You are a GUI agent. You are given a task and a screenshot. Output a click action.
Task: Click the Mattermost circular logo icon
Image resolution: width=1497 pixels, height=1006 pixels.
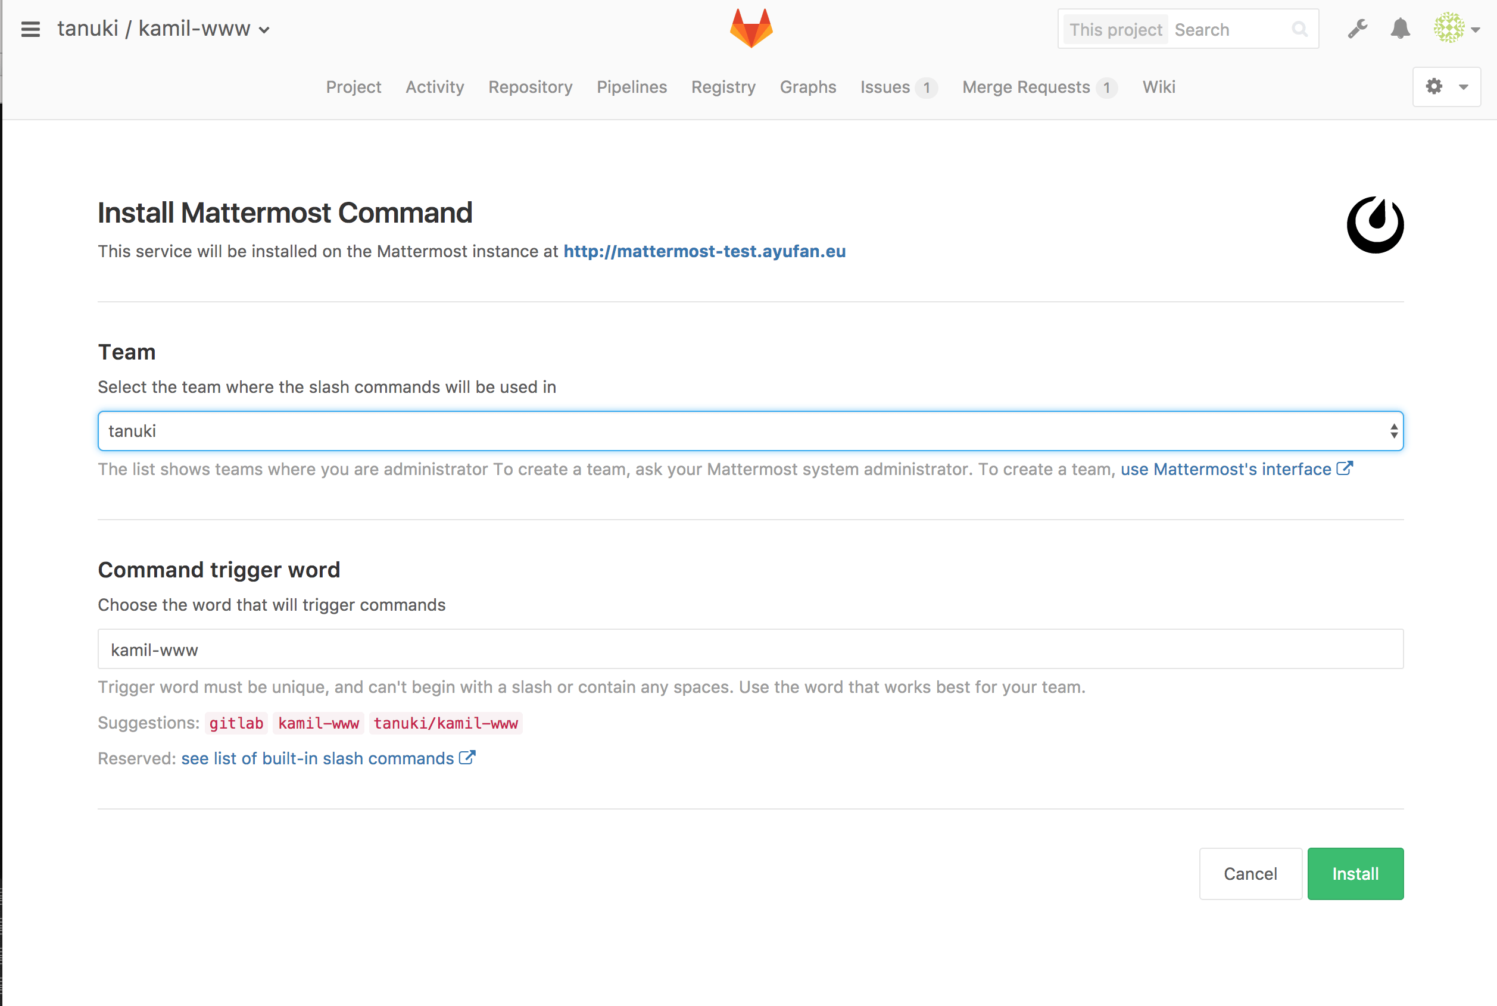point(1376,224)
